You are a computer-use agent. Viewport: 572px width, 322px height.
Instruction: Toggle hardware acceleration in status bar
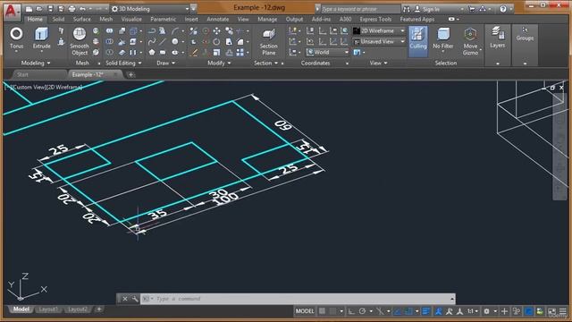528,311
